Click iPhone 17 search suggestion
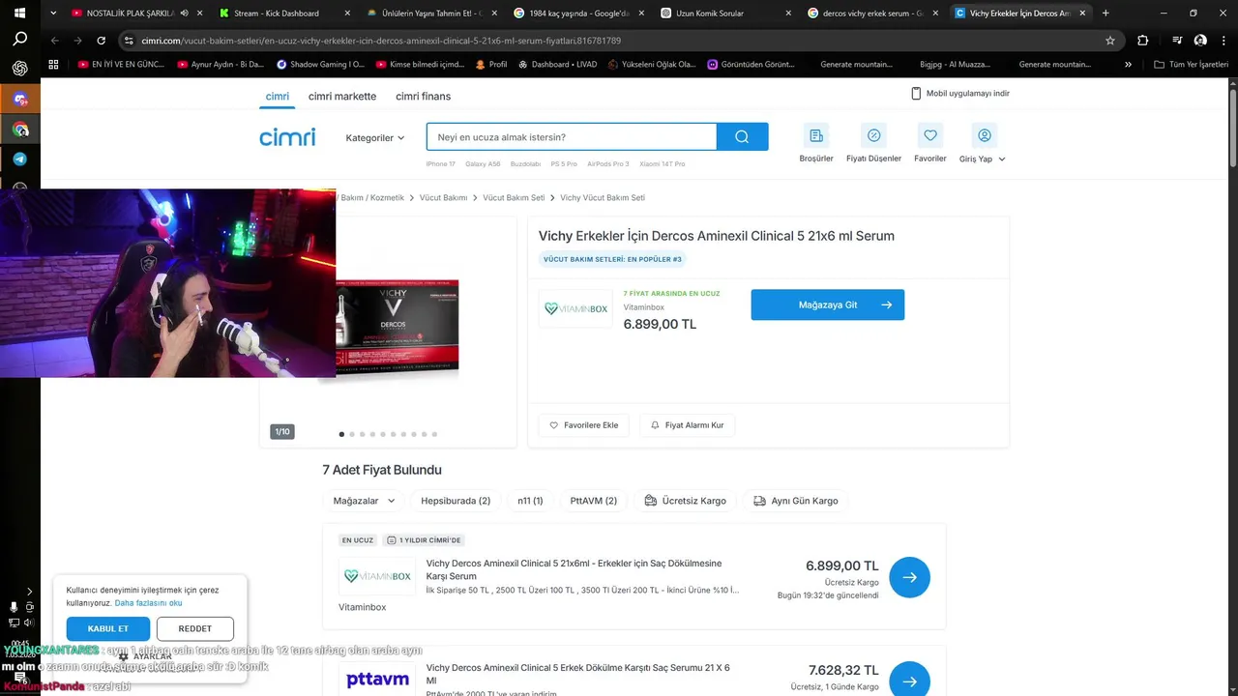The height and width of the screenshot is (696, 1238). (441, 164)
